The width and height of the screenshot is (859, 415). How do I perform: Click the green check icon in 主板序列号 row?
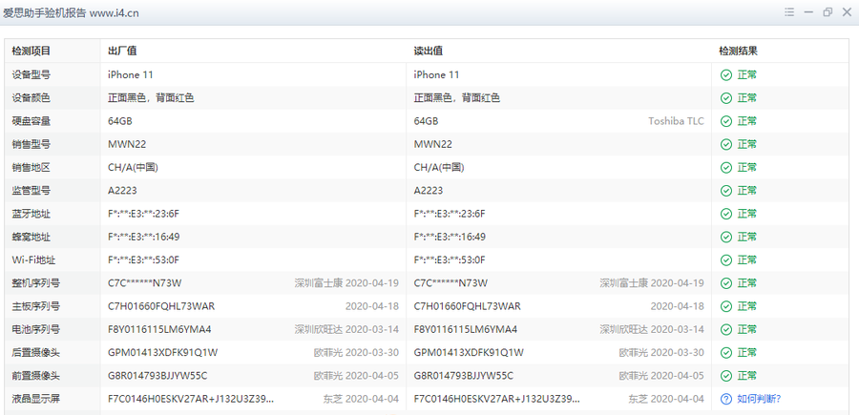point(726,306)
